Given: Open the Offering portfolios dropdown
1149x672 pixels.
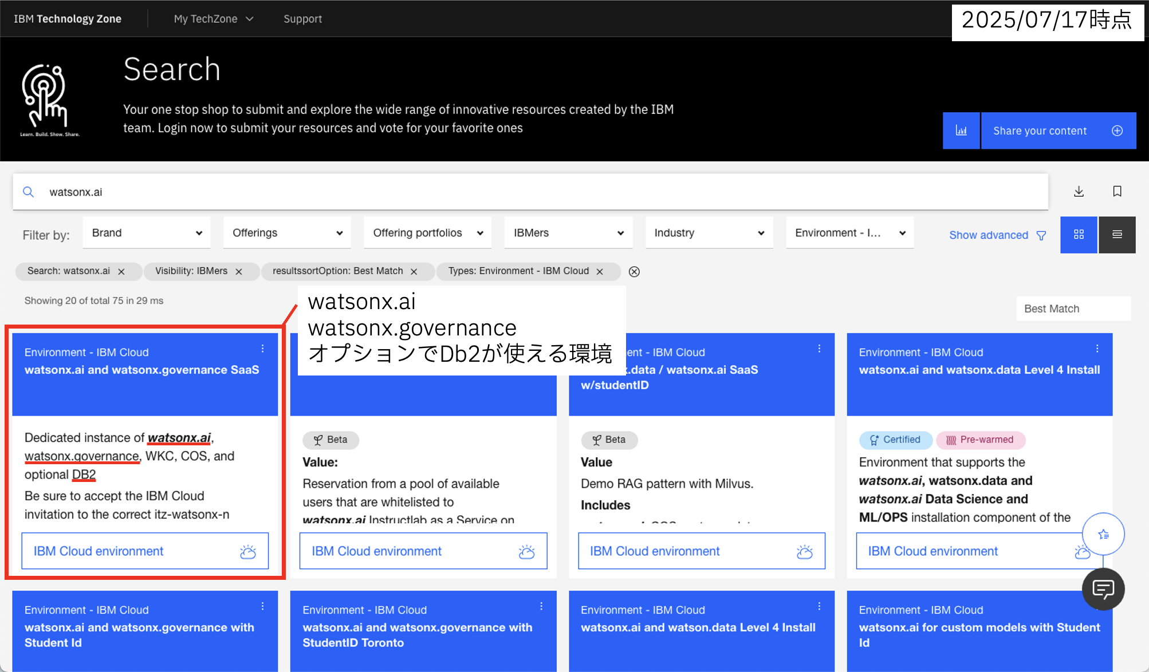Looking at the screenshot, I should click(x=427, y=233).
